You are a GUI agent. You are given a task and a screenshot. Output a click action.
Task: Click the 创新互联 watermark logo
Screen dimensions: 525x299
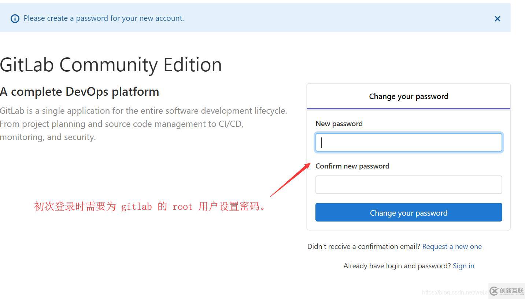507,291
